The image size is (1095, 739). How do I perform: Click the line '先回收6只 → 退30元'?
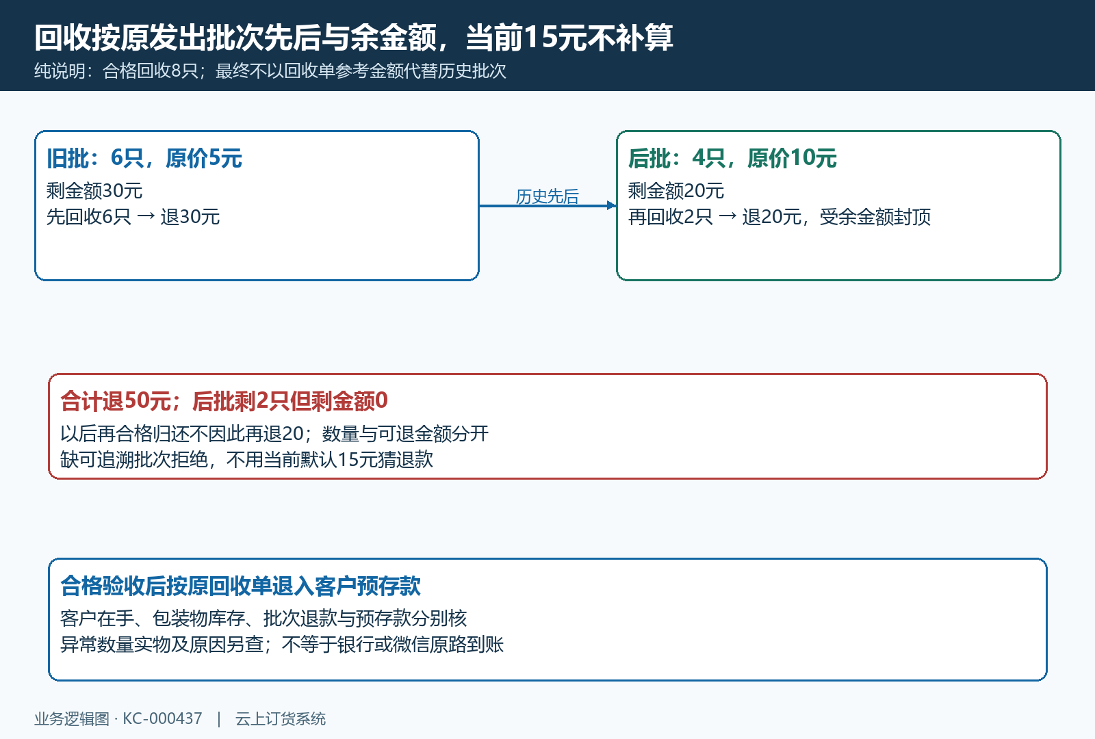133,217
